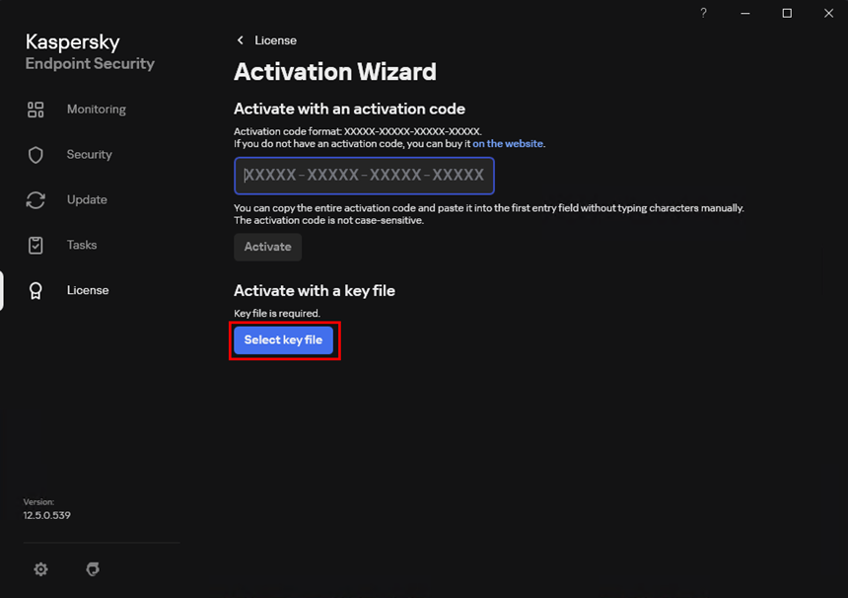Click the Tasks clipboard icon
Screen dimensions: 848x598
coord(35,245)
